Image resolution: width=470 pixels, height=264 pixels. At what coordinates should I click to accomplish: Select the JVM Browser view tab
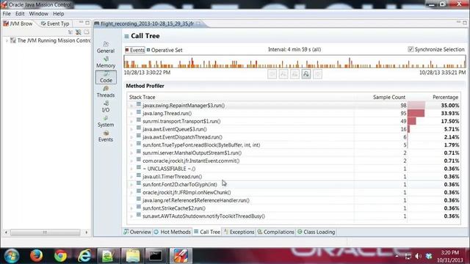[18, 23]
